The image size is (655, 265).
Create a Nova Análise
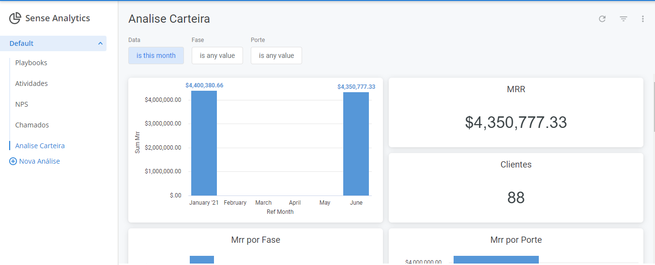click(39, 161)
